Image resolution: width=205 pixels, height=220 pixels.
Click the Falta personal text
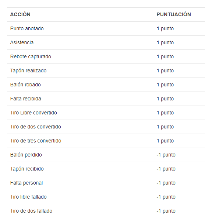coord(26,183)
